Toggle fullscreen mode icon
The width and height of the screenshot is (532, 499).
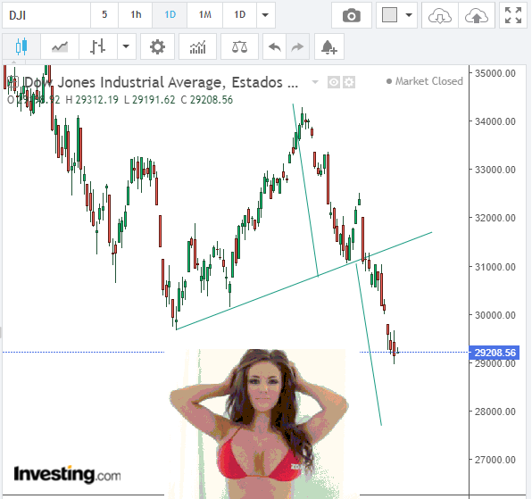[x=513, y=15]
